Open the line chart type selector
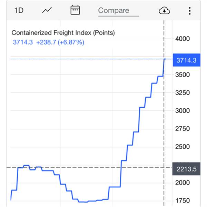207x207 pixels. point(47,10)
